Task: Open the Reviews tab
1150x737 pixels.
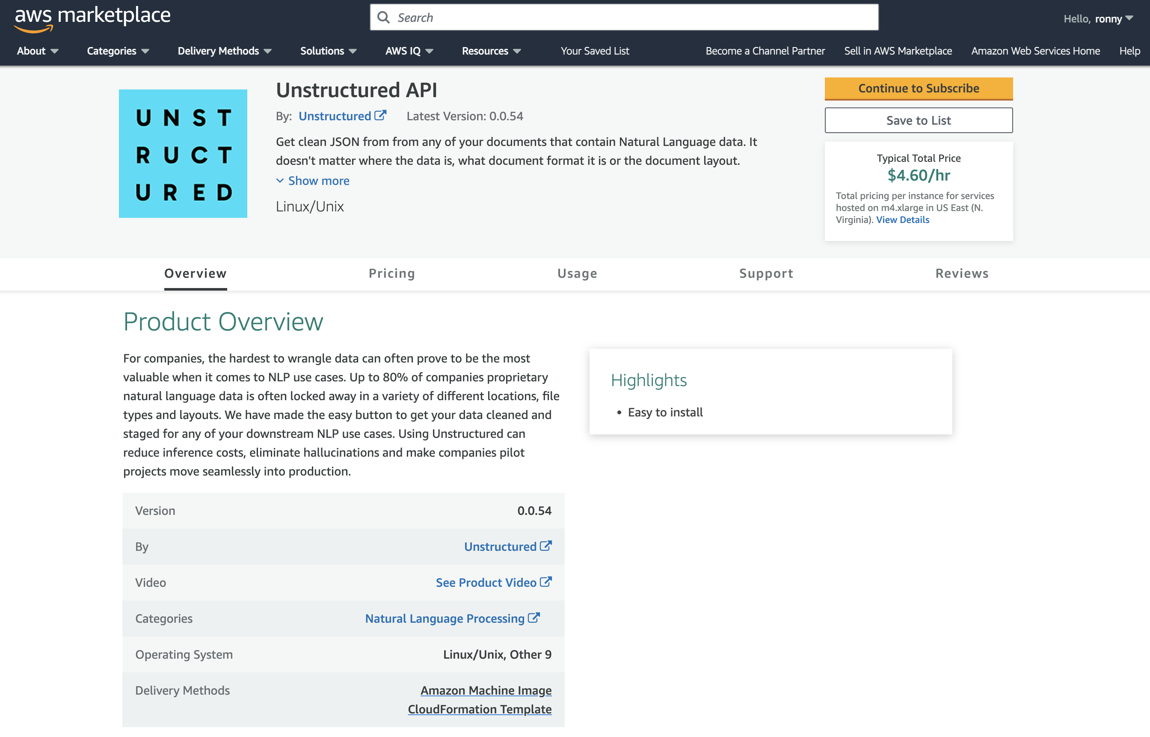Action: click(x=961, y=273)
